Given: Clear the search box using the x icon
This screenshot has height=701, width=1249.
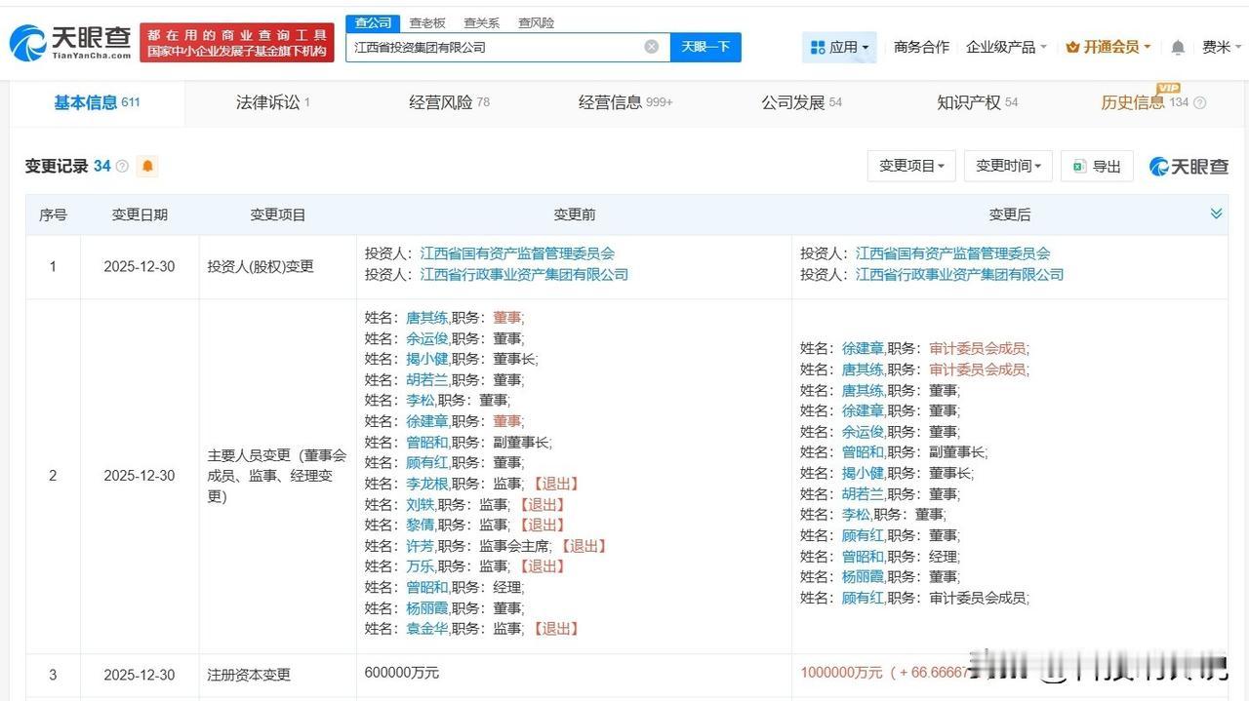Looking at the screenshot, I should pyautogui.click(x=650, y=46).
